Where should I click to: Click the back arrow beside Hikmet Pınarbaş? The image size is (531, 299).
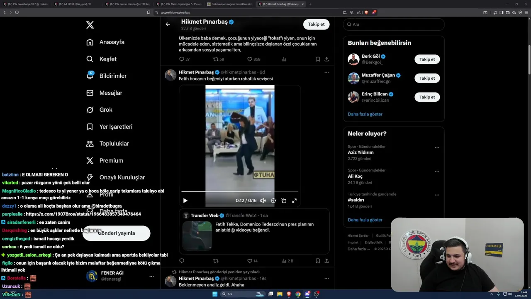click(x=168, y=24)
